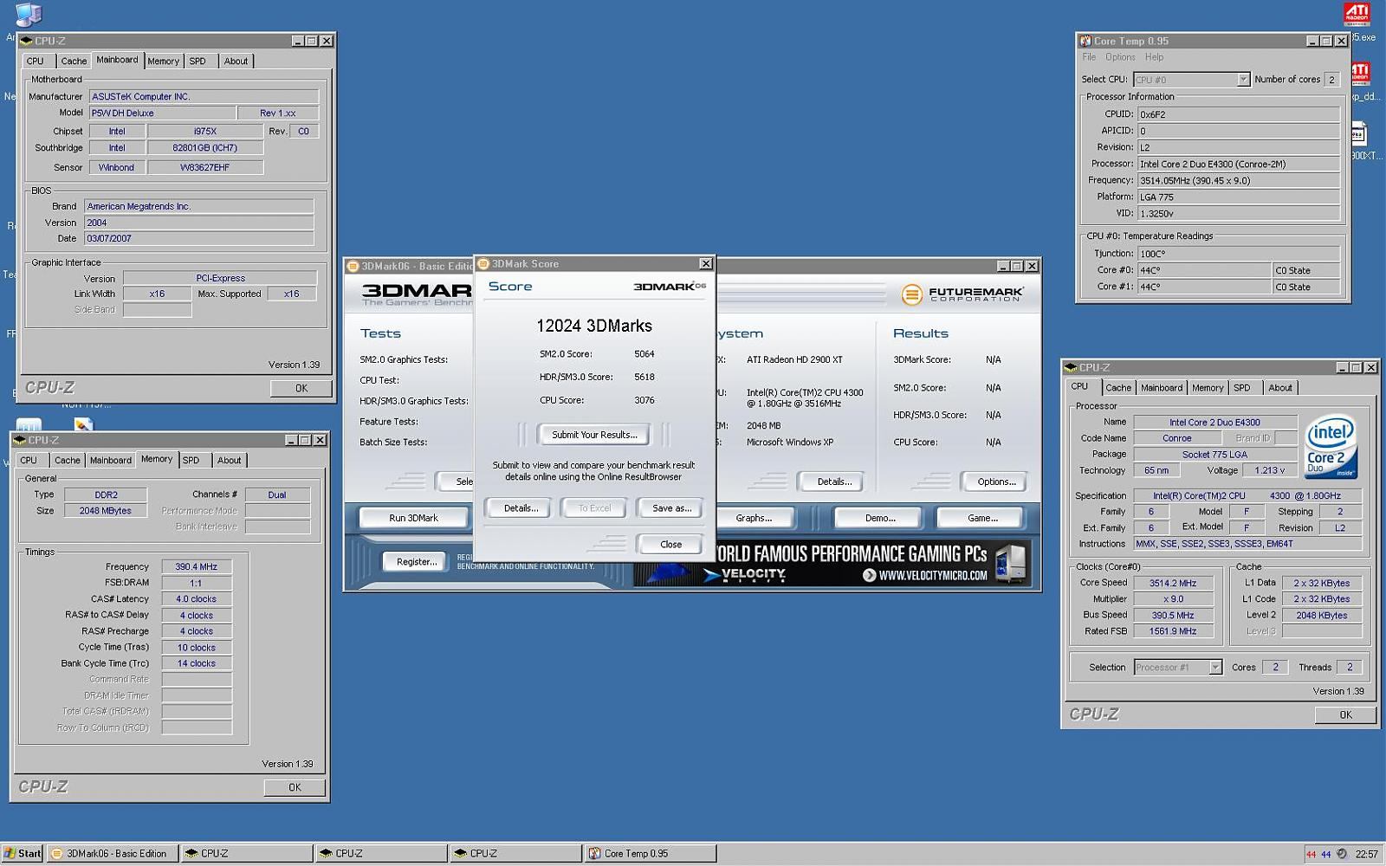Click the BIOS Date field 03/07/2007
The image size is (1386, 866).
pos(198,238)
